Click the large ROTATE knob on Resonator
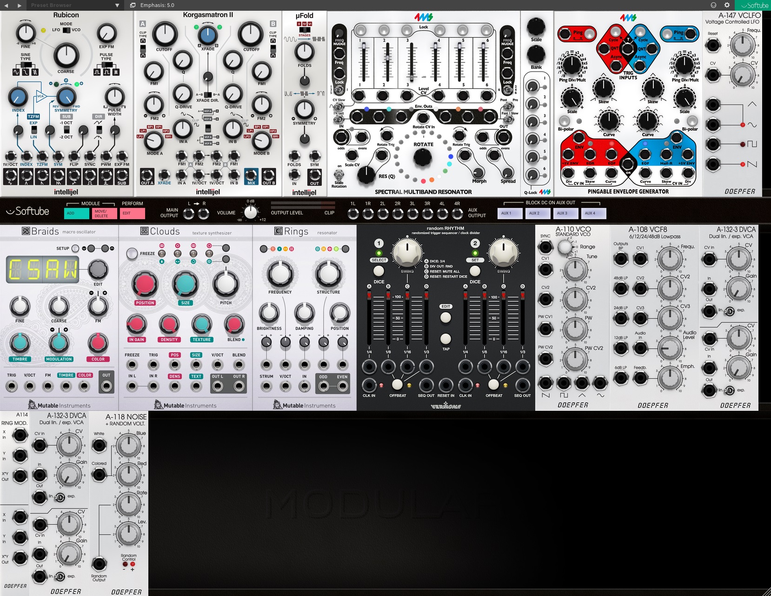 click(x=423, y=159)
